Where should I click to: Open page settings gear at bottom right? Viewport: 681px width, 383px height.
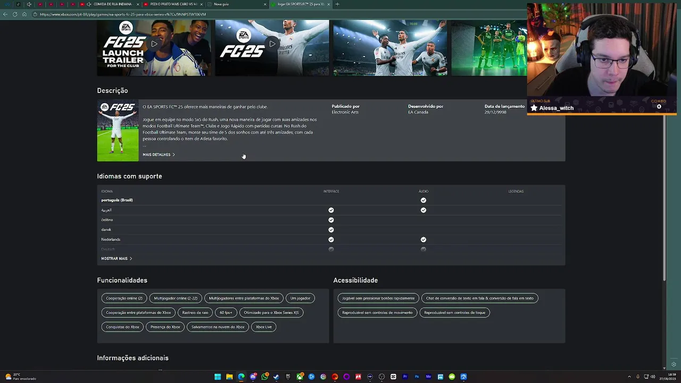tap(674, 364)
